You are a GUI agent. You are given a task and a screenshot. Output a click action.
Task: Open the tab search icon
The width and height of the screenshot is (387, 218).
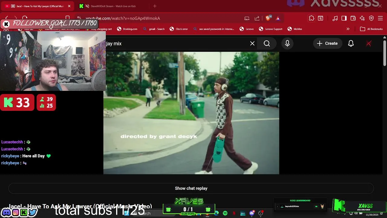click(x=320, y=18)
